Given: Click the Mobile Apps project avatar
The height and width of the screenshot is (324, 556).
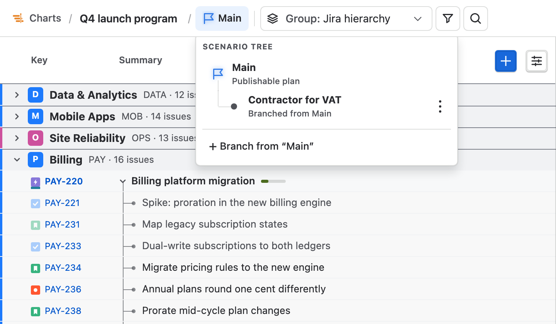Looking at the screenshot, I should 35,116.
